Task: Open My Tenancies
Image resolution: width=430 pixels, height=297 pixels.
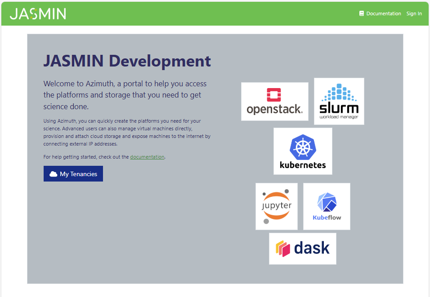Action: click(x=73, y=174)
